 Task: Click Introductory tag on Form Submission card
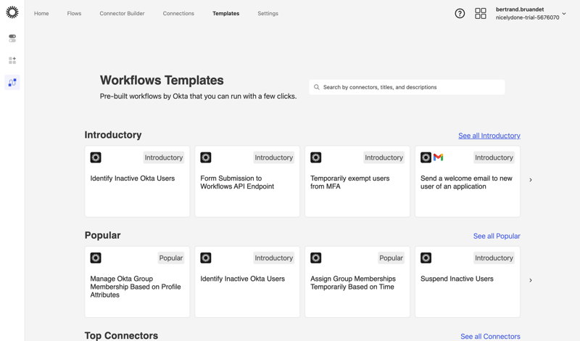(274, 157)
